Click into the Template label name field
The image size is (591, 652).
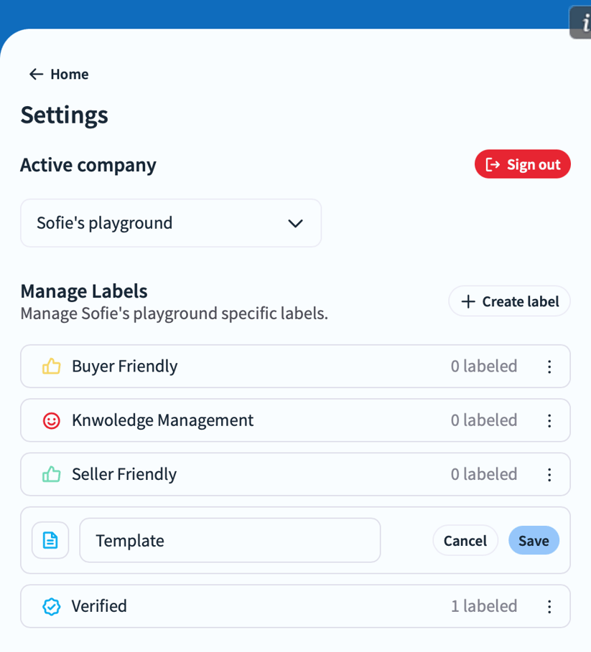pos(230,540)
